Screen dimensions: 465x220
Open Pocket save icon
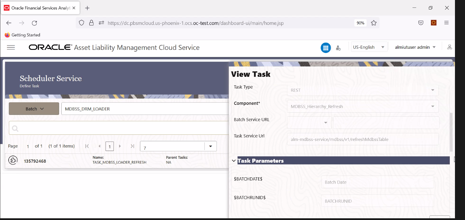pos(421,23)
